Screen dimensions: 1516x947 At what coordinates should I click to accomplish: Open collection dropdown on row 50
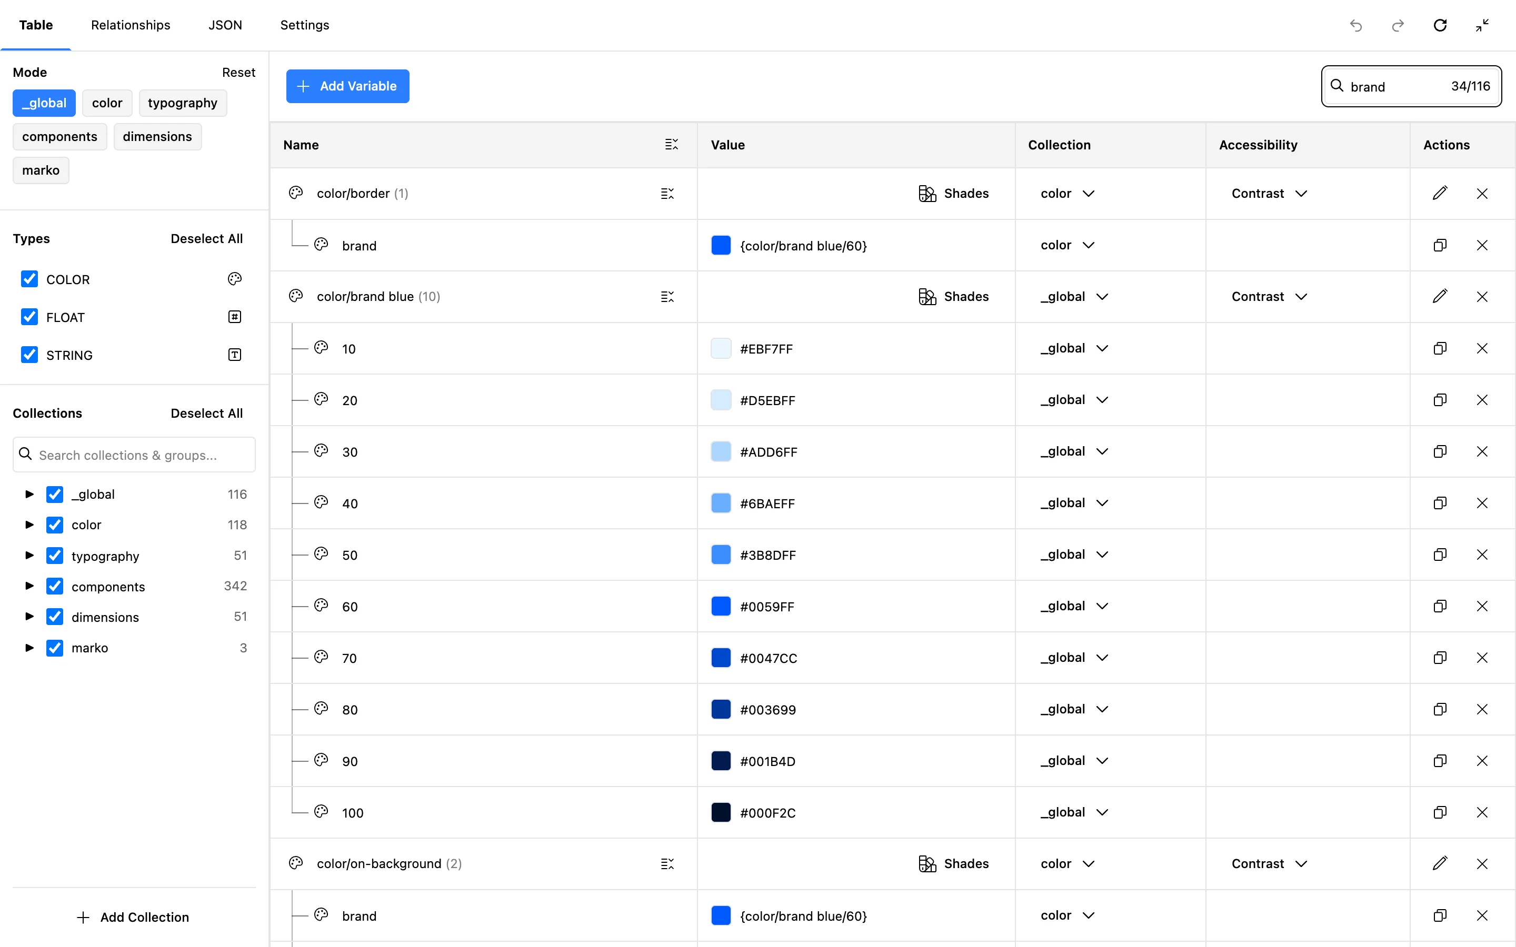coord(1074,555)
